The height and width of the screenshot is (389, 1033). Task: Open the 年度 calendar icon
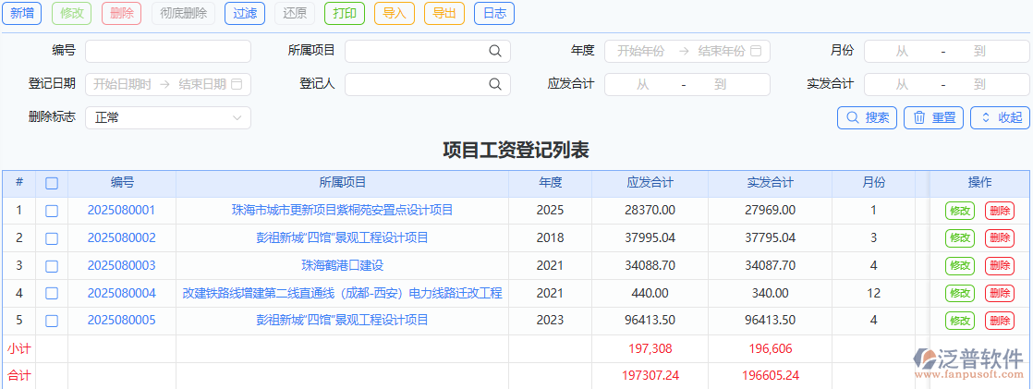click(x=757, y=51)
